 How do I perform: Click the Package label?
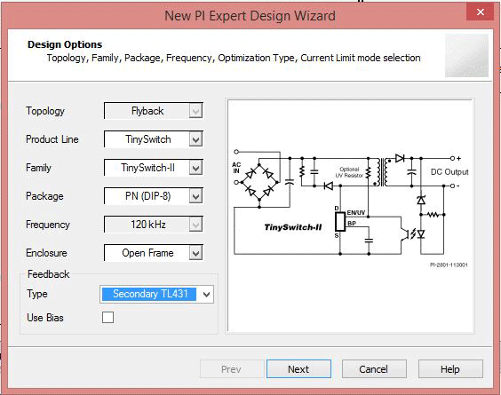click(44, 196)
